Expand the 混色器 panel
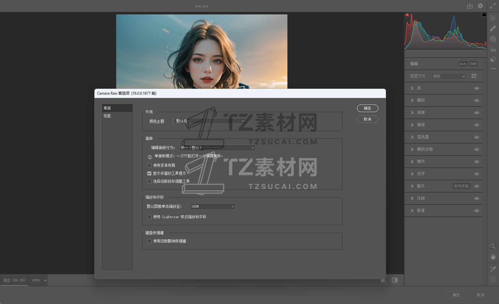The height and width of the screenshot is (304, 499). [x=412, y=137]
